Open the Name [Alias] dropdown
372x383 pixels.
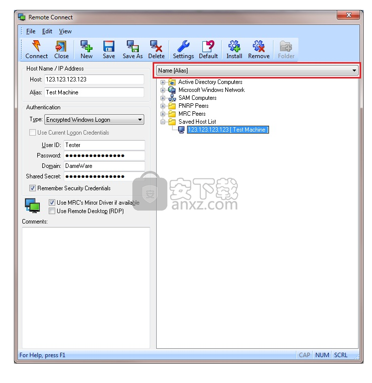[257, 71]
